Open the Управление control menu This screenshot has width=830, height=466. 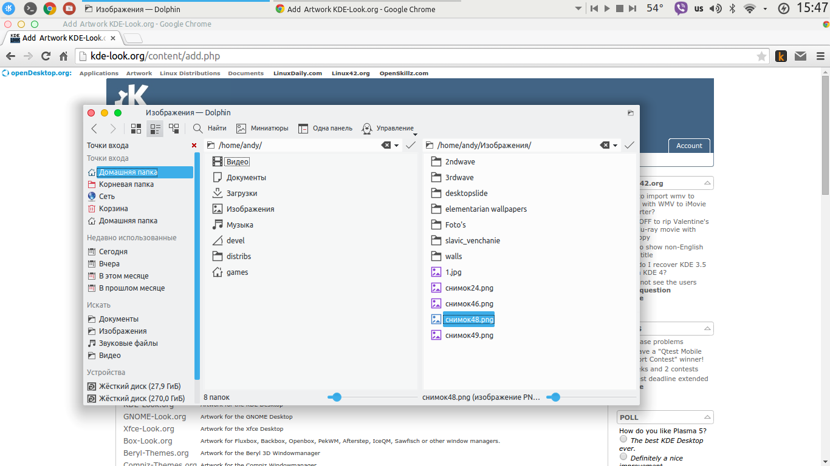pyautogui.click(x=389, y=129)
